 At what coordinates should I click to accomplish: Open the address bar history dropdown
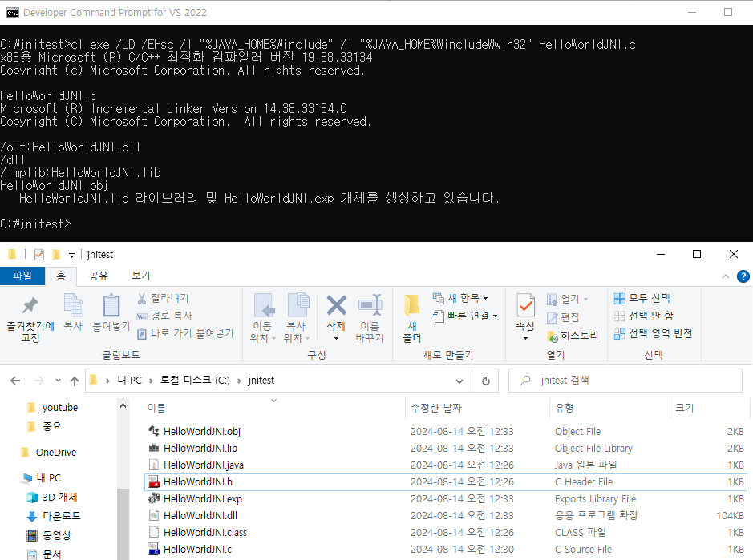tap(459, 381)
